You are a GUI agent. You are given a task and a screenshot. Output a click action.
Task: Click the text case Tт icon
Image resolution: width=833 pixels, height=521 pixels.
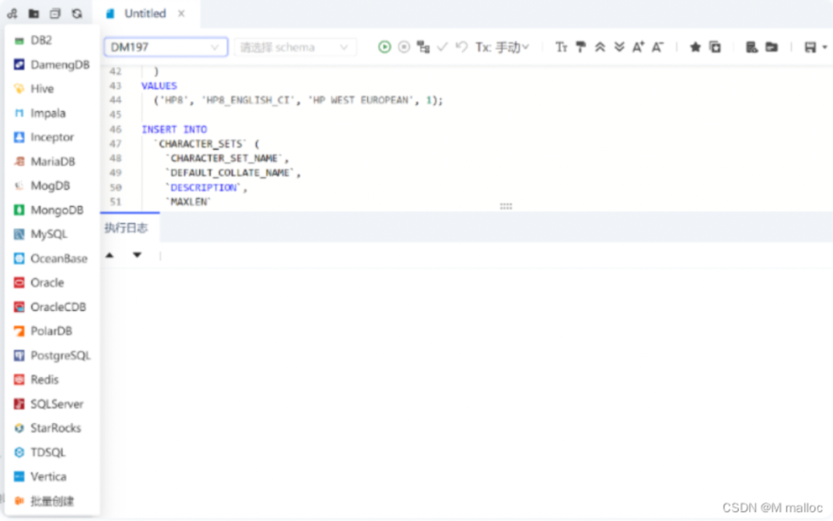pyautogui.click(x=561, y=47)
